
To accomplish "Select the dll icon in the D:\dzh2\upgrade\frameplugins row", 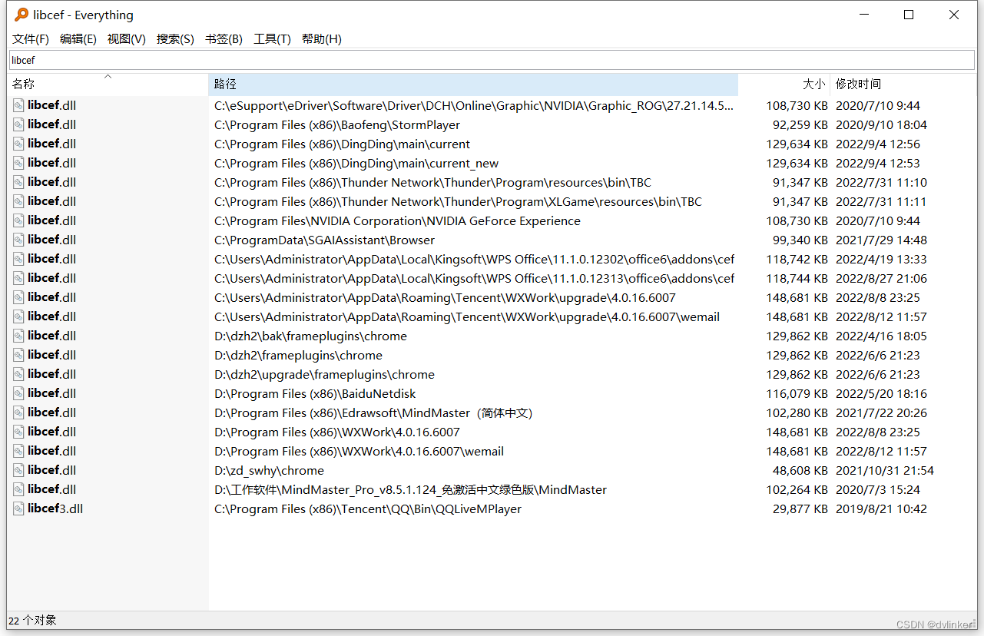I will (18, 374).
